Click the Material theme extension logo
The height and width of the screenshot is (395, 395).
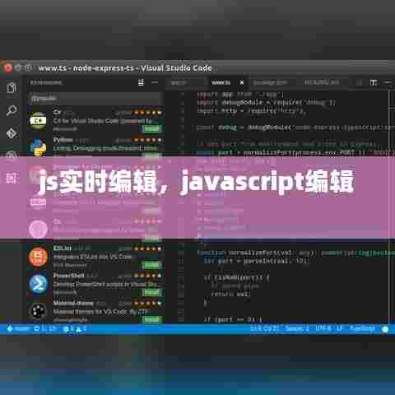(x=38, y=311)
